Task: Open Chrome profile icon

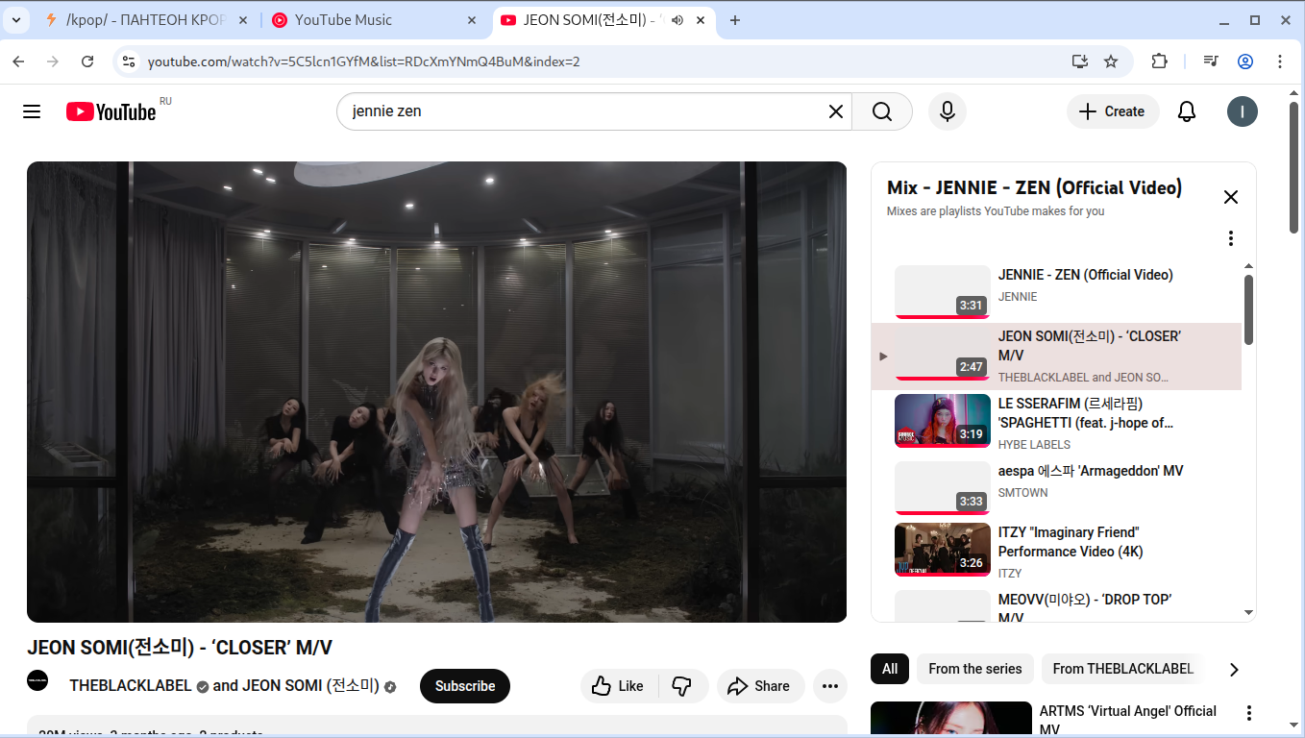Action: click(x=1245, y=61)
